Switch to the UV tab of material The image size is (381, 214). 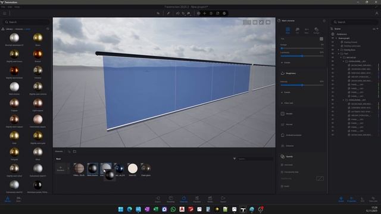(297, 30)
